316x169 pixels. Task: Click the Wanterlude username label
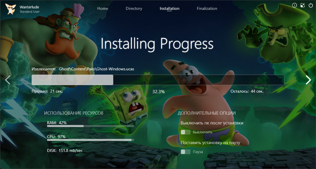point(29,7)
